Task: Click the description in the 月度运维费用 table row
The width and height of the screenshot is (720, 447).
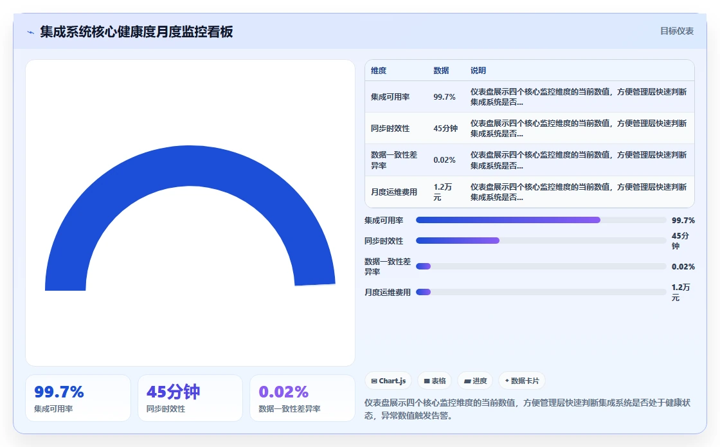Action: [x=579, y=192]
